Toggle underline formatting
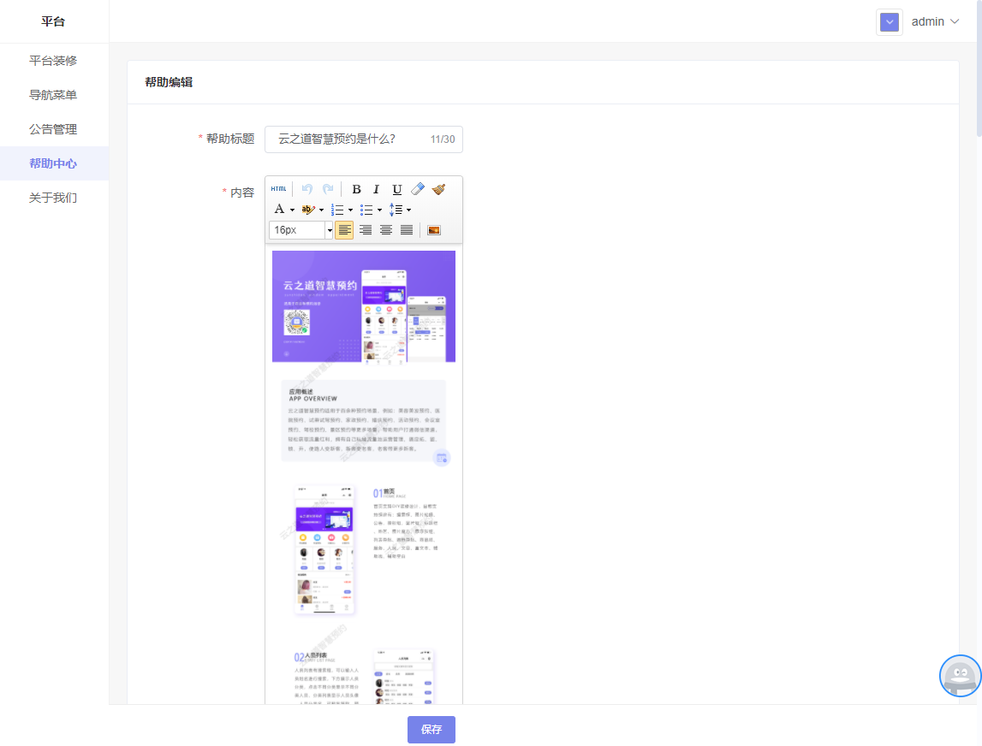 (x=397, y=189)
